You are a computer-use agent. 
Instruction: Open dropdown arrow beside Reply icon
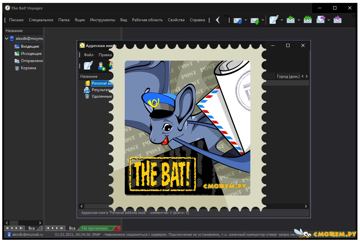[299, 20]
